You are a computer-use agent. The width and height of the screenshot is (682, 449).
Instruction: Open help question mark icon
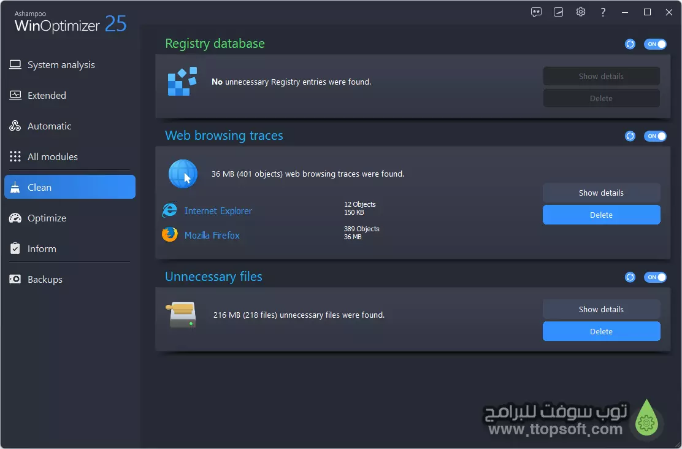pyautogui.click(x=603, y=12)
